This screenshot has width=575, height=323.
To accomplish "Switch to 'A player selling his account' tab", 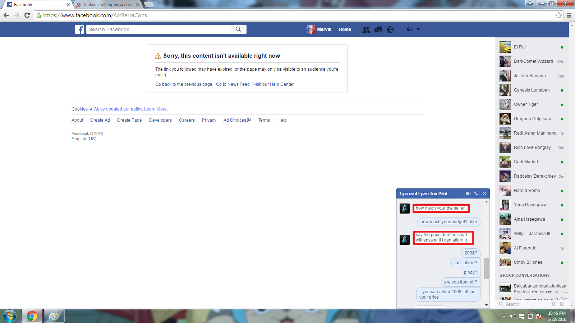I will click(108, 5).
